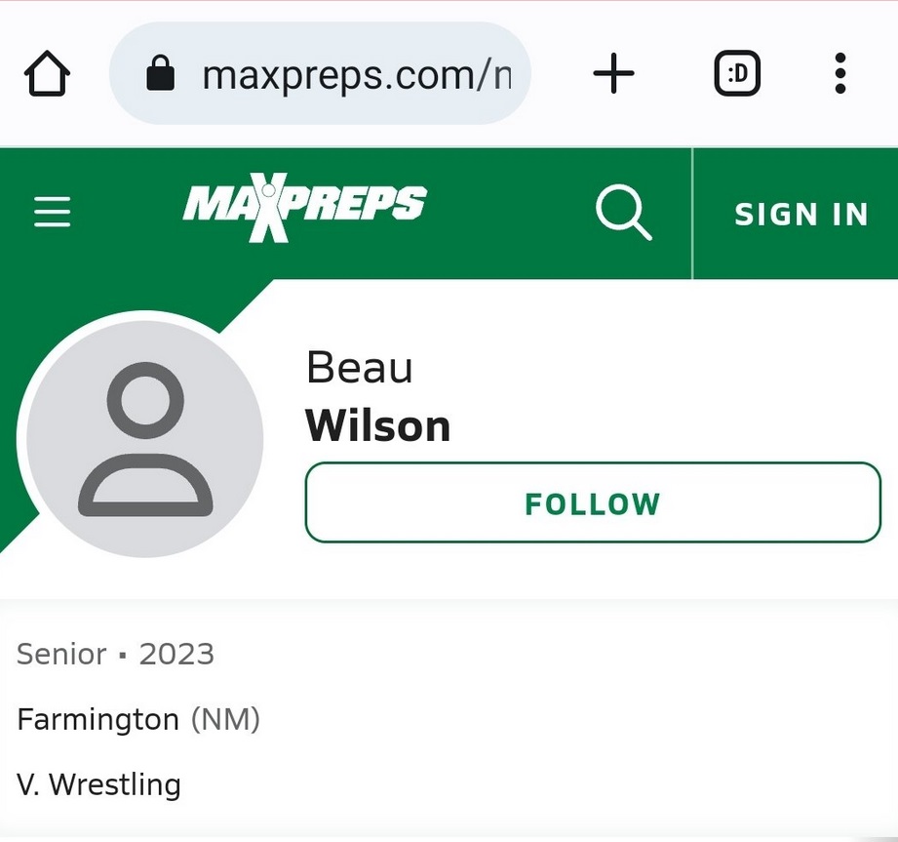Select the Senior 2023 class text
Screen dimensions: 898x842
(x=113, y=654)
